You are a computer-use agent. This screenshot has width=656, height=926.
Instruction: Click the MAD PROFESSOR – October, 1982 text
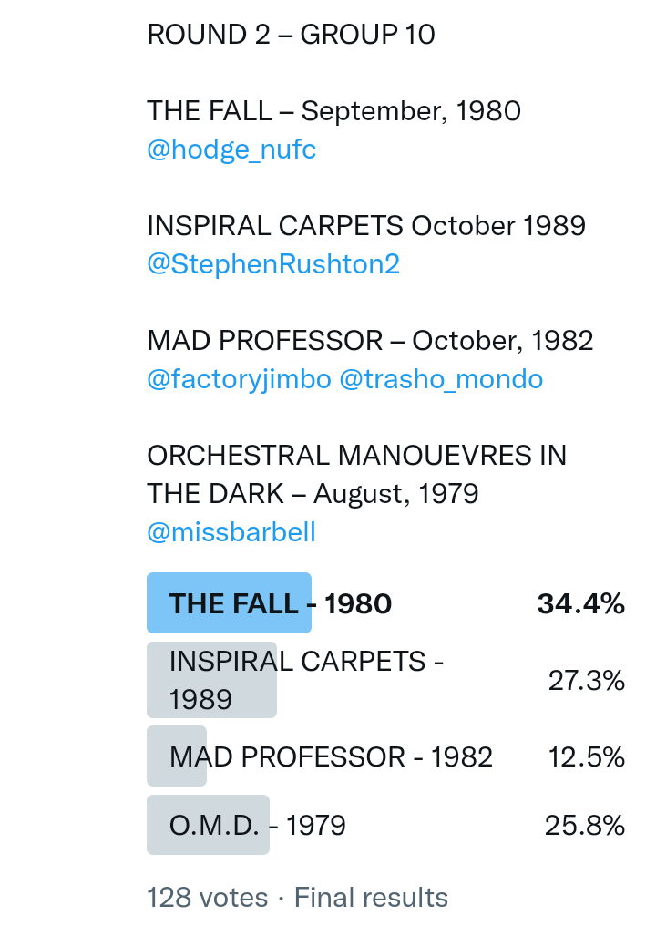pos(370,341)
